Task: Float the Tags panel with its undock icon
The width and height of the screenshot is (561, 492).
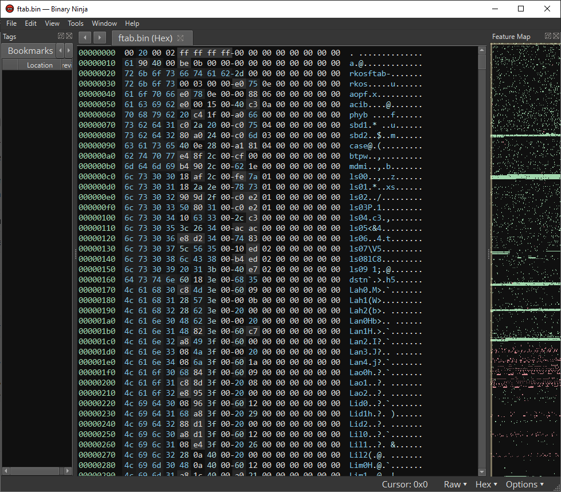Action: point(61,37)
